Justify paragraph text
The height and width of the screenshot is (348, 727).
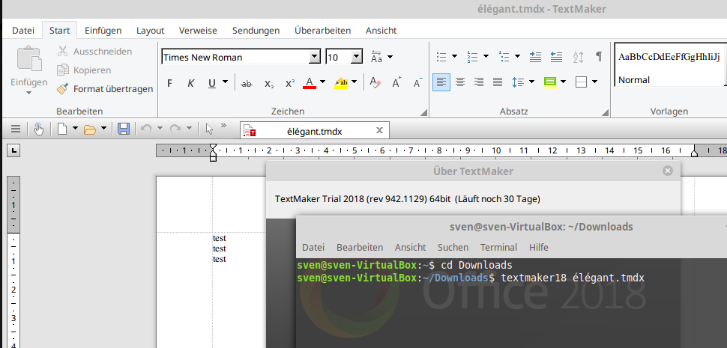(498, 82)
